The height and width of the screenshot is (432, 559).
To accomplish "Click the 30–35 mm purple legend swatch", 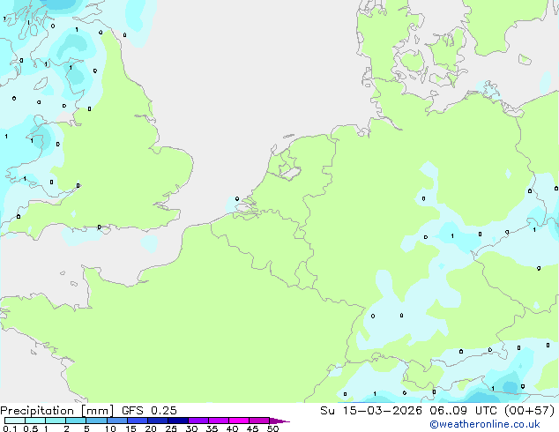I will (198, 421).
